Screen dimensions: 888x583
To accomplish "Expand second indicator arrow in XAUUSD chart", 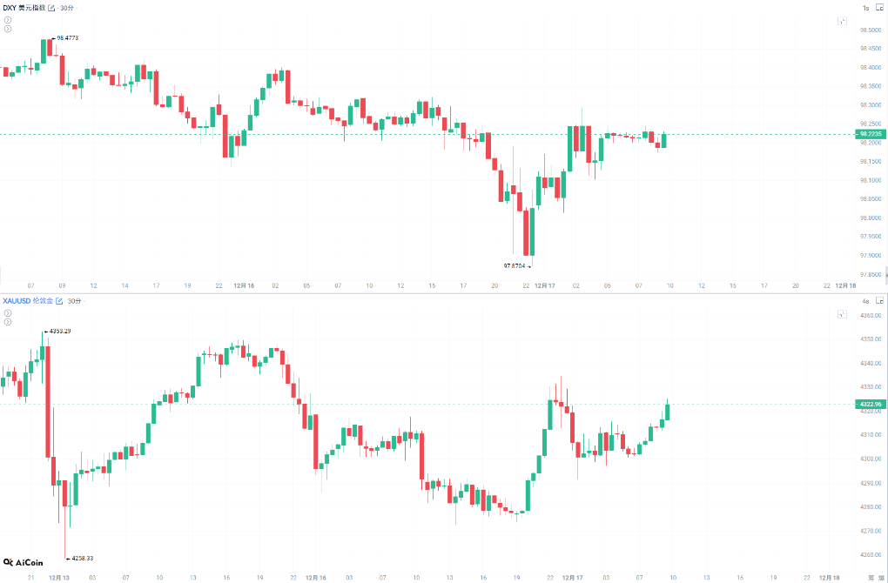I will (x=8, y=322).
